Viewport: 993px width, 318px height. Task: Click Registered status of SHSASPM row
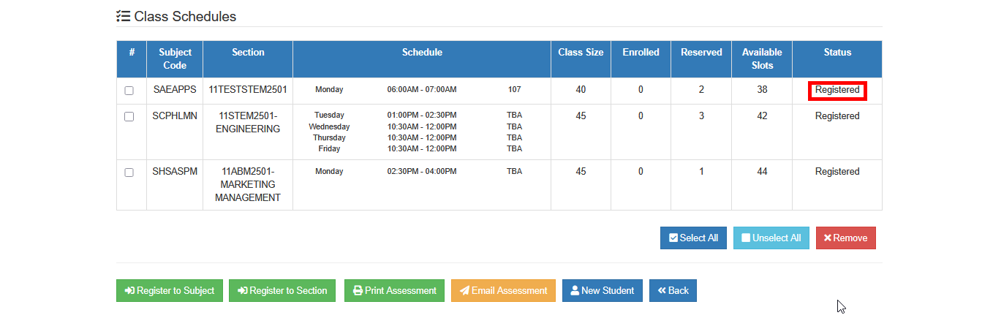(x=837, y=172)
